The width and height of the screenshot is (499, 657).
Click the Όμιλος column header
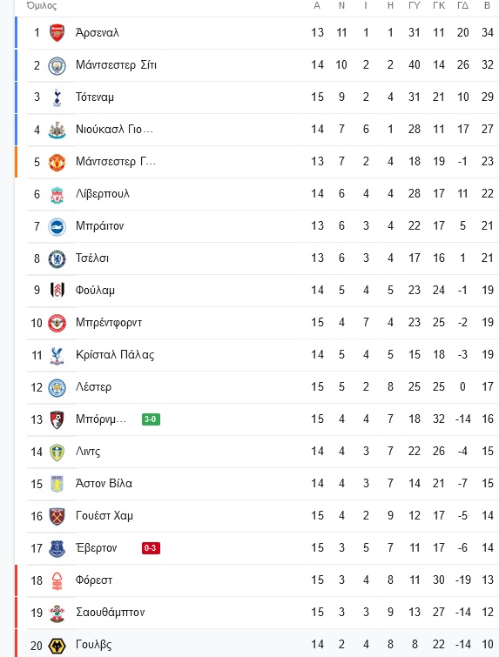(41, 5)
